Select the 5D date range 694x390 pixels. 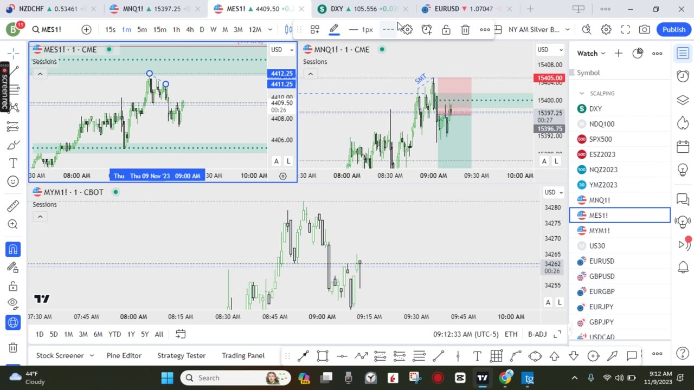click(53, 334)
